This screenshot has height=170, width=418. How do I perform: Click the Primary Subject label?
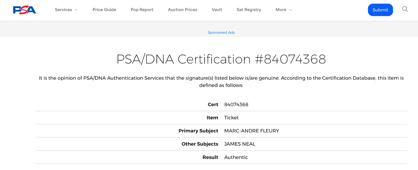pos(198,131)
